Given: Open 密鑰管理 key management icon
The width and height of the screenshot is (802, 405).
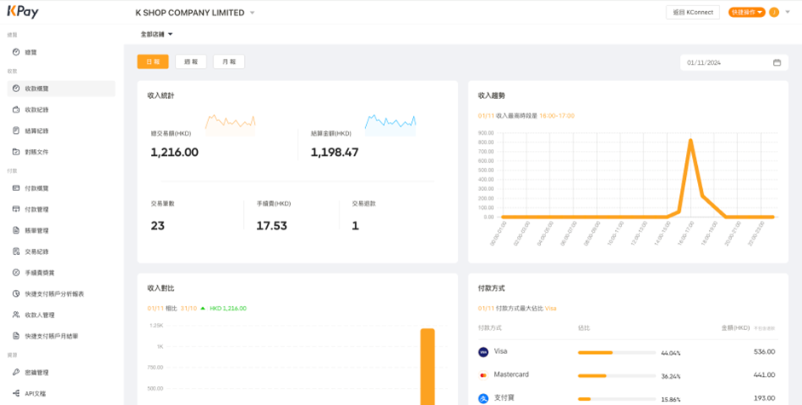Looking at the screenshot, I should click(x=16, y=373).
